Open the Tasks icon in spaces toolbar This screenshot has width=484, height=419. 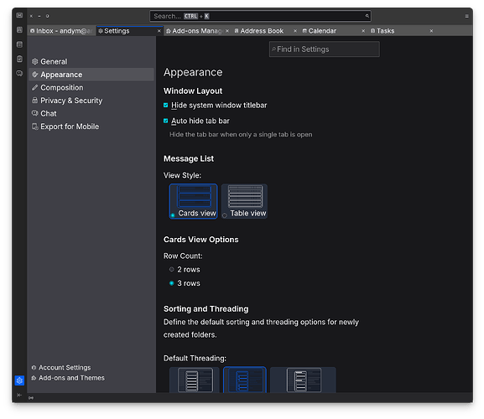point(19,59)
